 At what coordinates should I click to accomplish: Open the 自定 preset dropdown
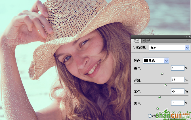point(169,48)
